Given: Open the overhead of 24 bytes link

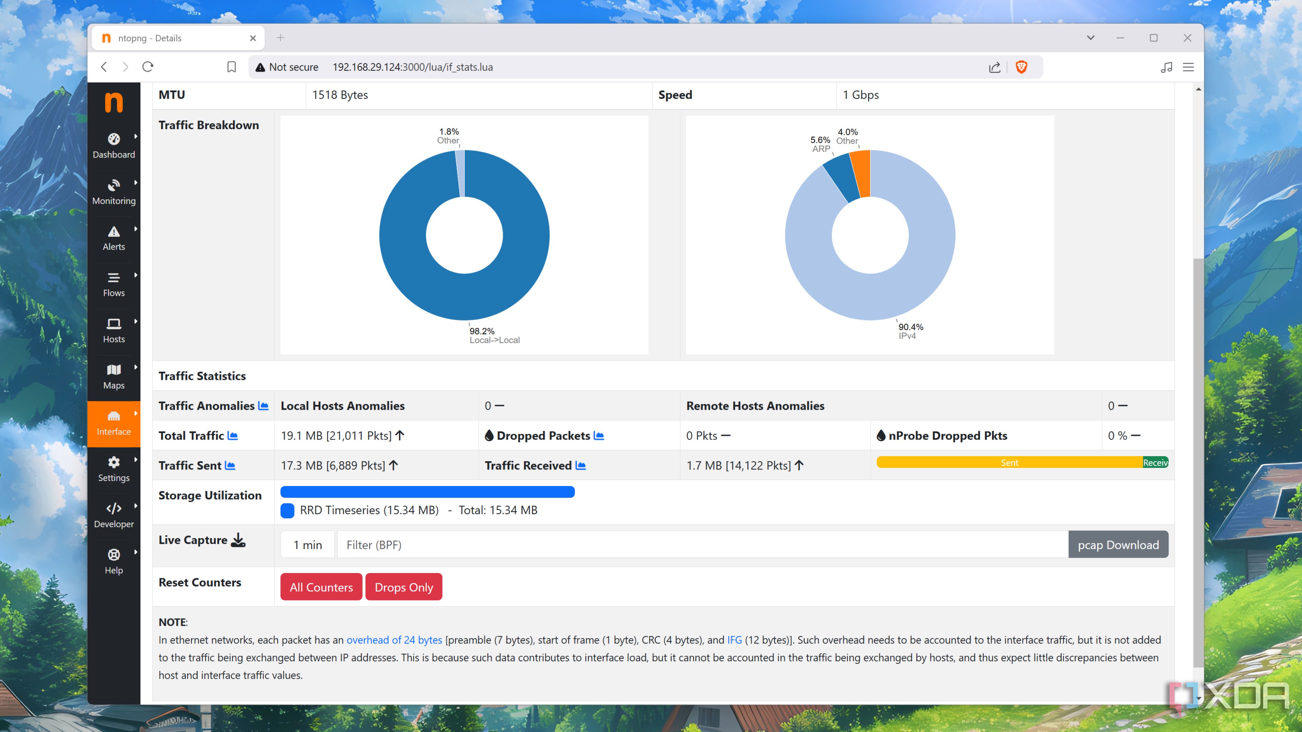Looking at the screenshot, I should coord(394,639).
